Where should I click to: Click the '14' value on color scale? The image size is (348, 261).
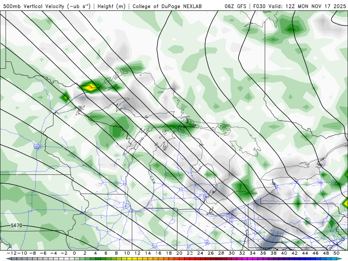(148, 253)
